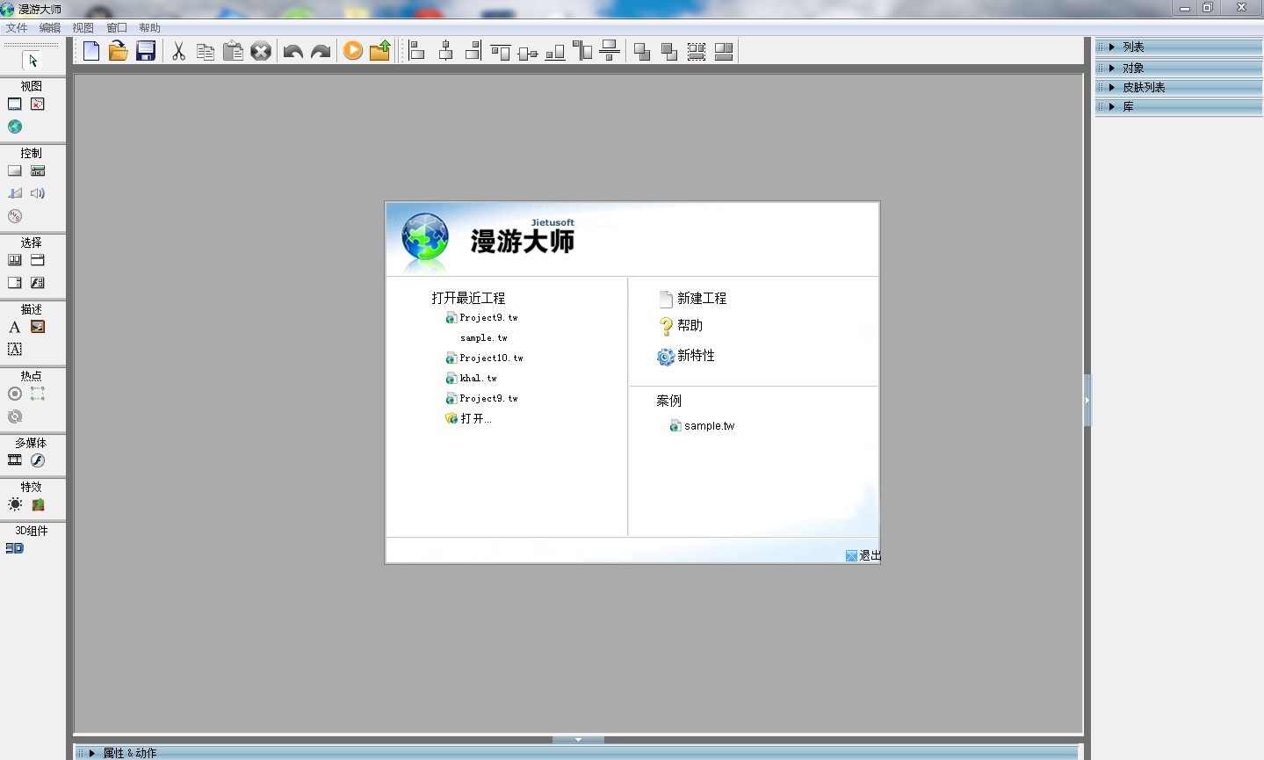Screen dimensions: 1264x760
Task: Select the dashed text box tool
Action: 15,350
